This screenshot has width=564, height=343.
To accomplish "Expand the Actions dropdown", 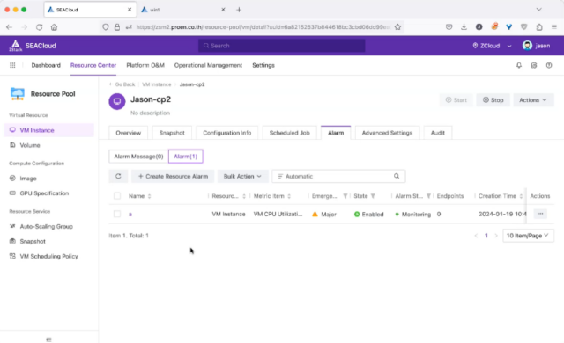I will point(533,100).
